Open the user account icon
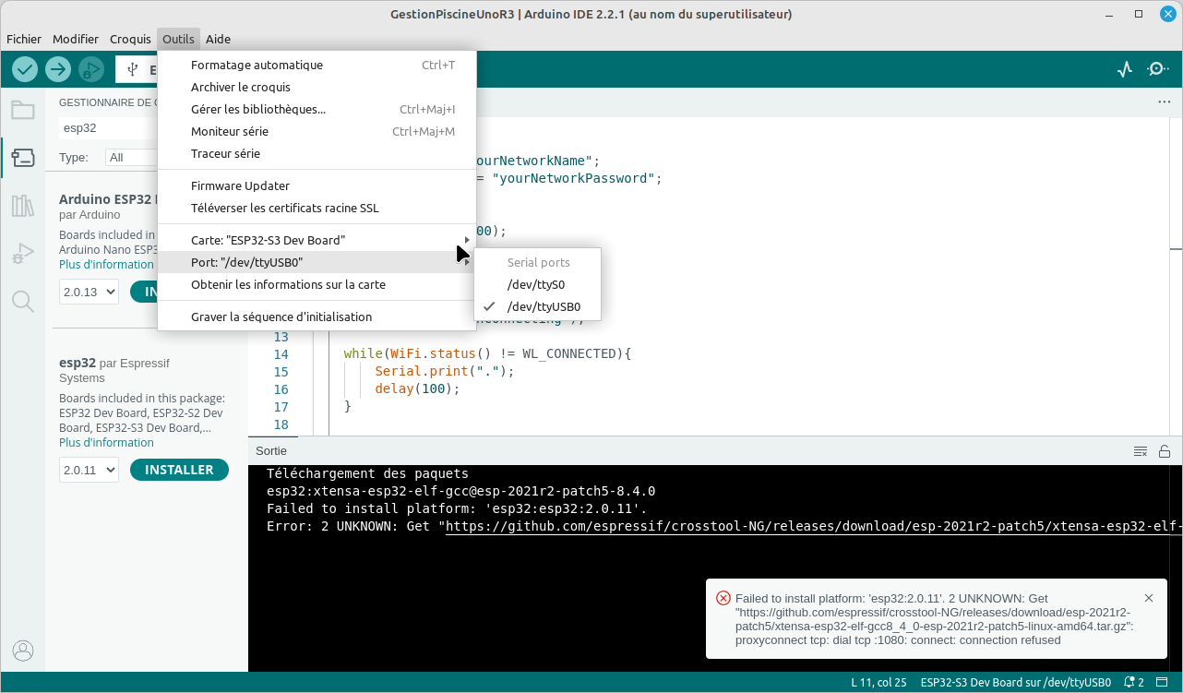 [x=22, y=651]
